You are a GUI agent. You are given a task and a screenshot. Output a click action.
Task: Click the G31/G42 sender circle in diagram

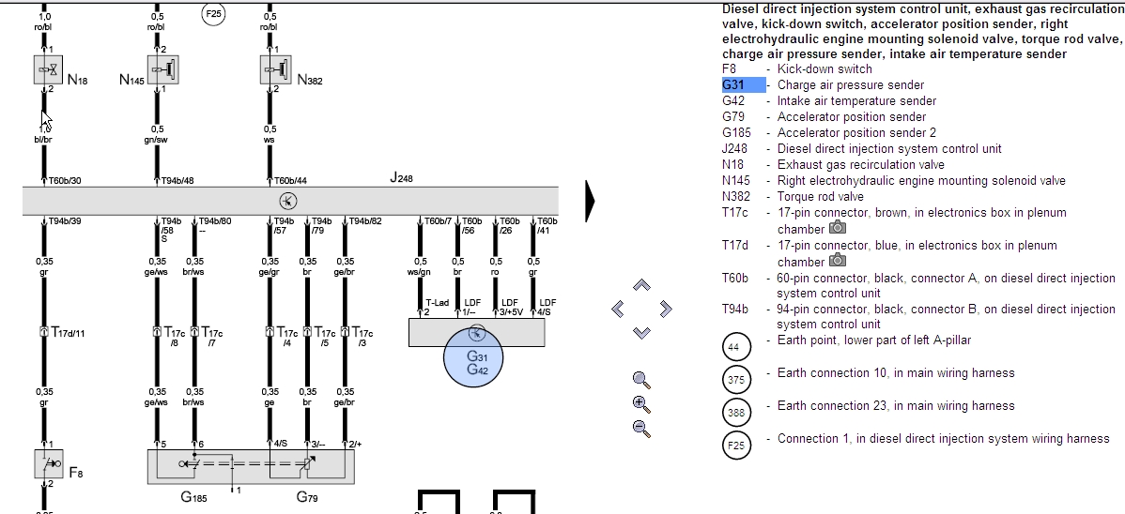click(477, 361)
